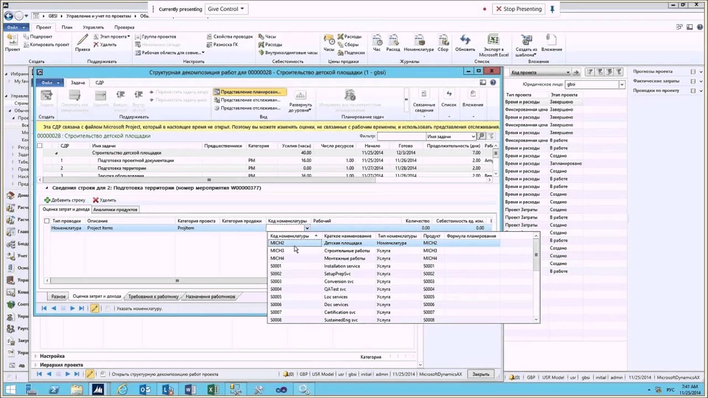Open Рабочая область для совместной работы dropdown
The image size is (708, 398).
click(169, 53)
